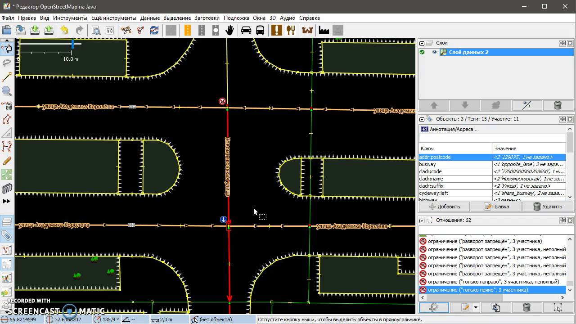The image size is (576, 324).
Task: Toggle the layers panel sidebar button
Action: [7, 222]
